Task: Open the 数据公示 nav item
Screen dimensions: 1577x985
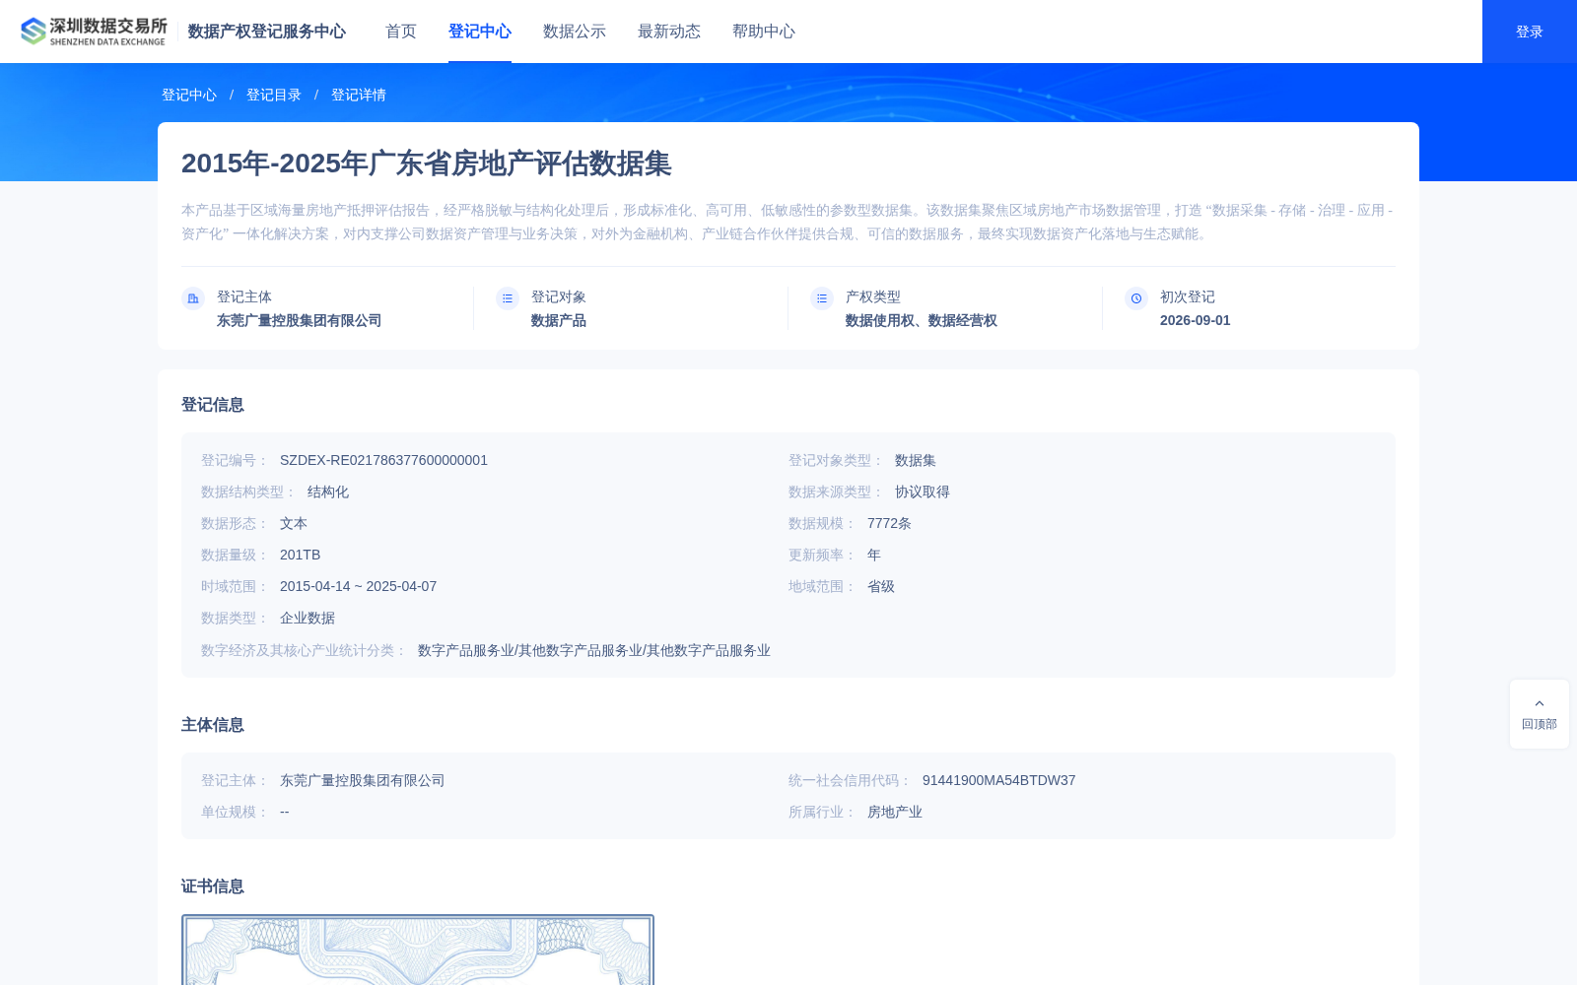Action: (575, 32)
